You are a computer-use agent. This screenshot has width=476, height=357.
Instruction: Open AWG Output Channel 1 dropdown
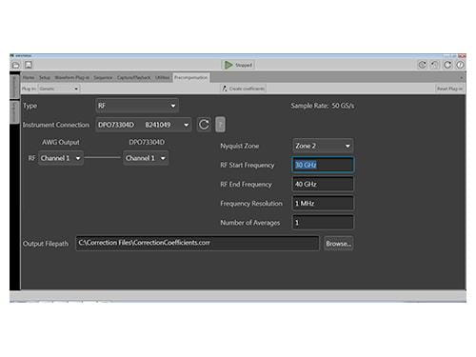click(61, 158)
